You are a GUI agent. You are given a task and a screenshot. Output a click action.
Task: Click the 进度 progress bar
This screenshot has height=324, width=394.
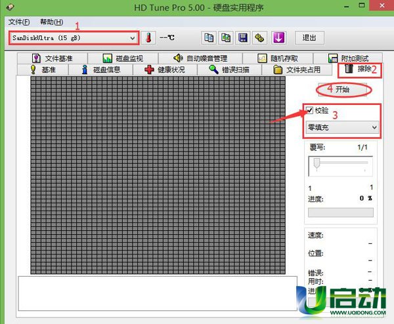[341, 213]
